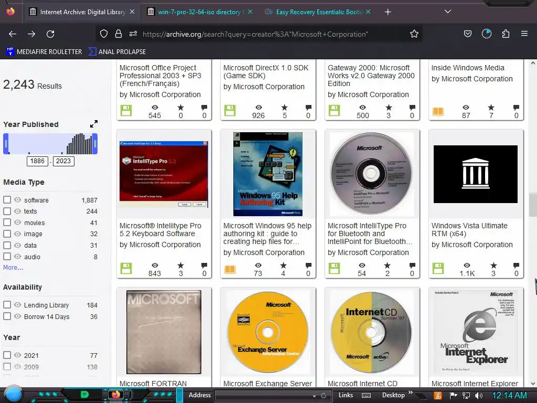Open Windows Vista Ultimate RTM (x64) link
This screenshot has height=403, width=537.
point(469,230)
